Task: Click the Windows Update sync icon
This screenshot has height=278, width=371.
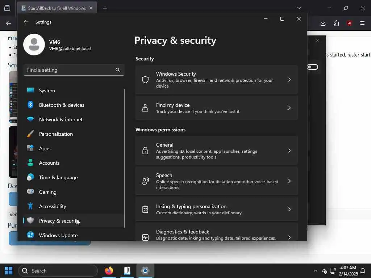Action: click(30, 235)
